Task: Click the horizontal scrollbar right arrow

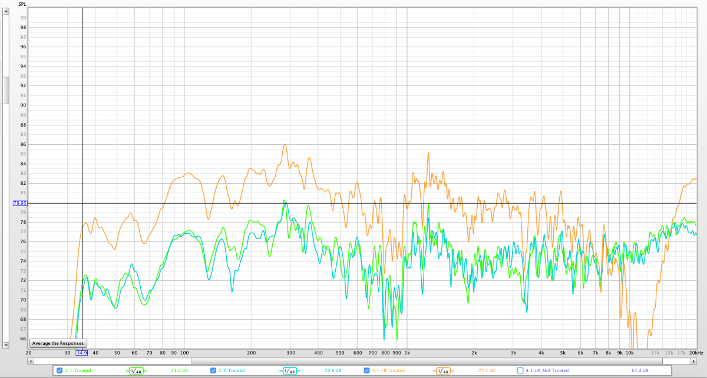Action: tap(693, 360)
